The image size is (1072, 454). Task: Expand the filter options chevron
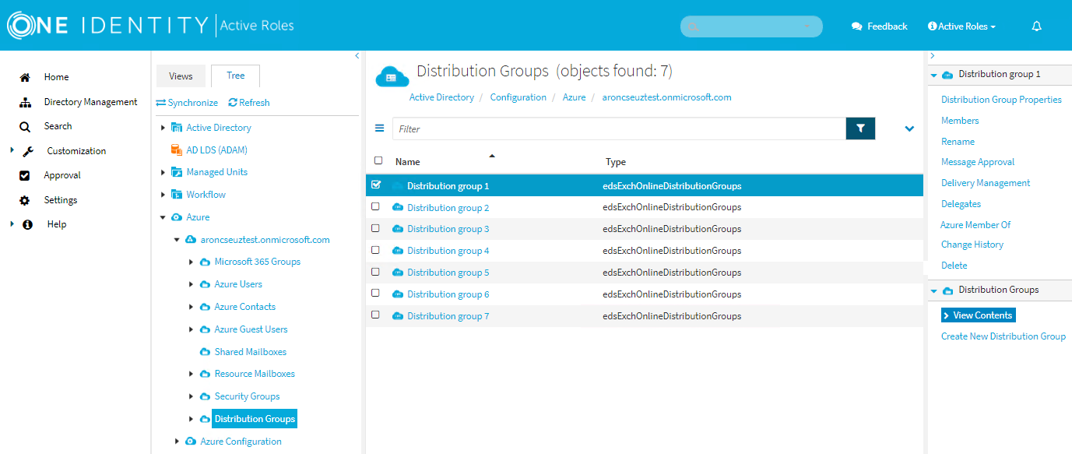[x=909, y=128]
